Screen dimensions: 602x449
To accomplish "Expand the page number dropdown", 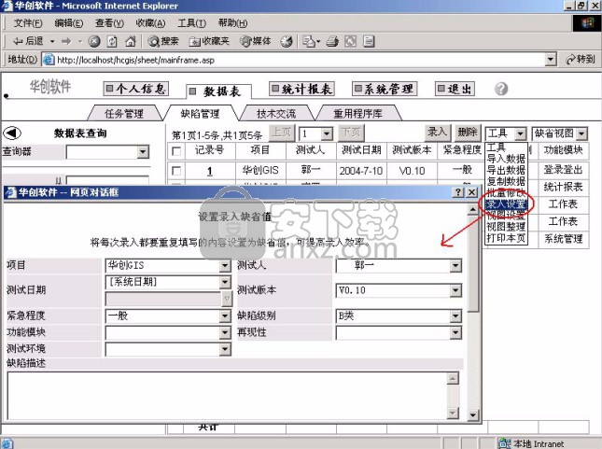I will [x=327, y=133].
